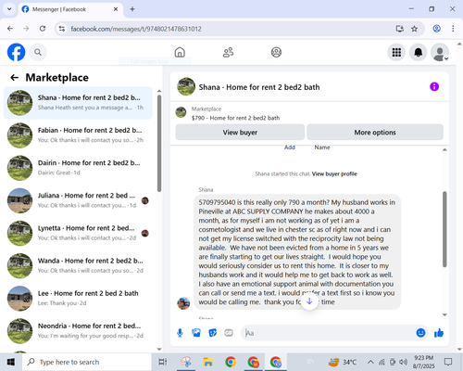Click Shana's avatar beside her message

(x=183, y=303)
